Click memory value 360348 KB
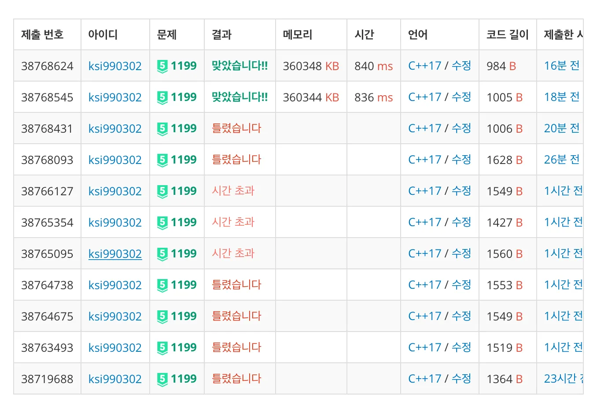Image resolution: width=597 pixels, height=406 pixels. pos(311,66)
